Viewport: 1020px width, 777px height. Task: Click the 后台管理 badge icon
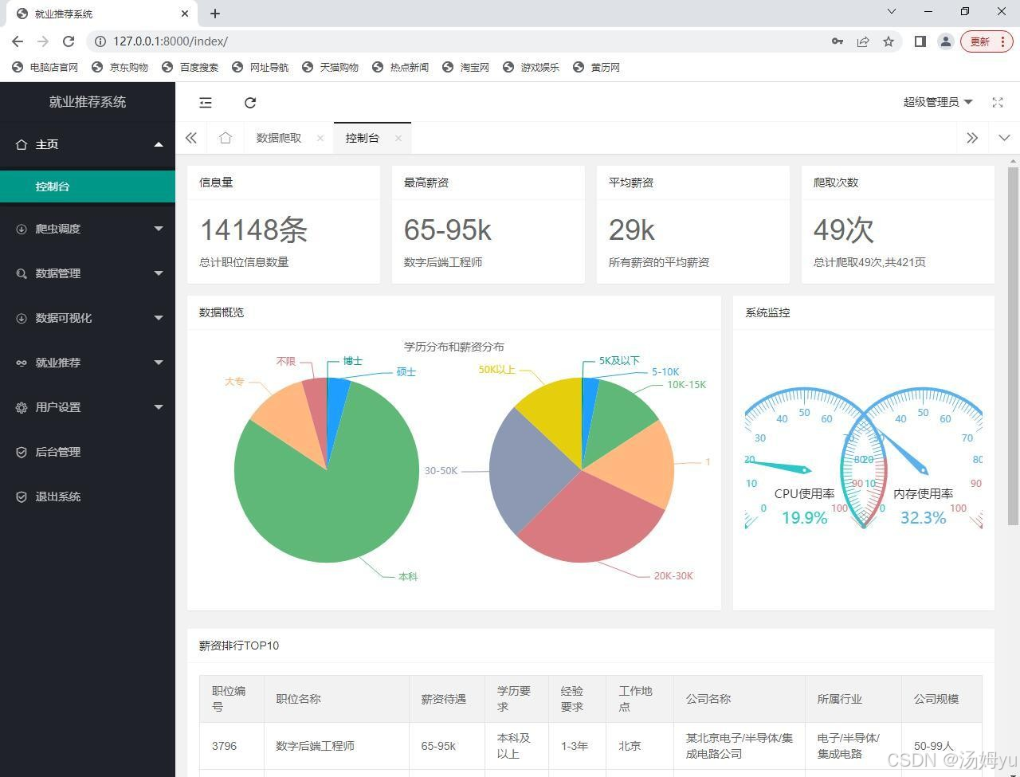coord(21,452)
